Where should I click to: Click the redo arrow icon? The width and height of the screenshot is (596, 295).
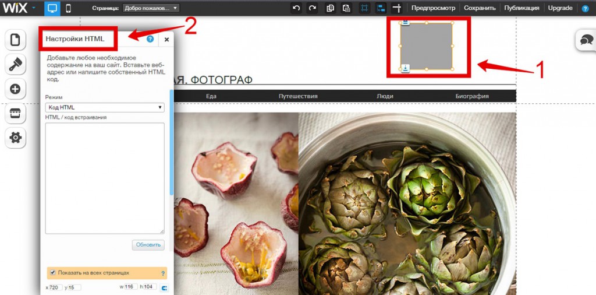(x=313, y=8)
